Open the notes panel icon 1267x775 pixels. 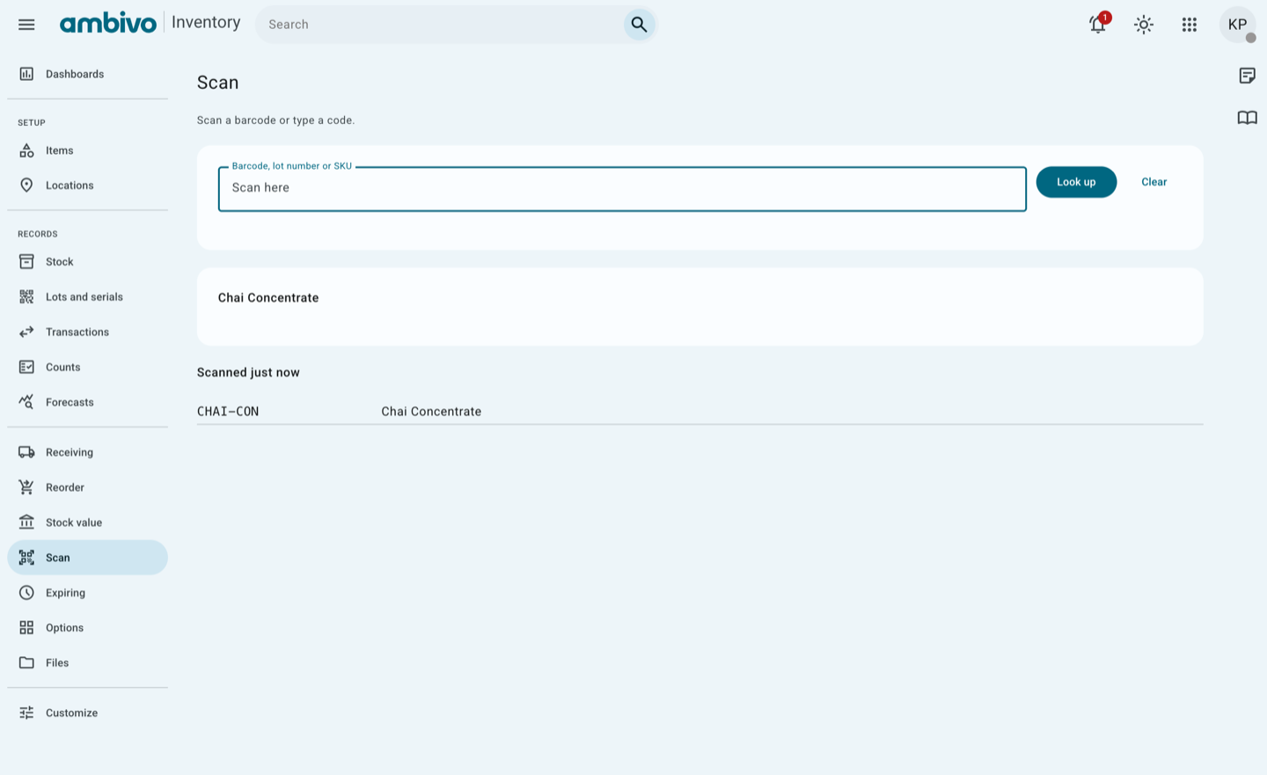[x=1247, y=76]
